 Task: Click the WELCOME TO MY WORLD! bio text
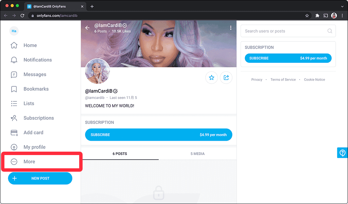(x=110, y=106)
